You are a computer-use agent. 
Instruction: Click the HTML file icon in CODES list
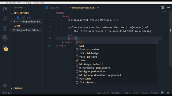(x=14, y=30)
